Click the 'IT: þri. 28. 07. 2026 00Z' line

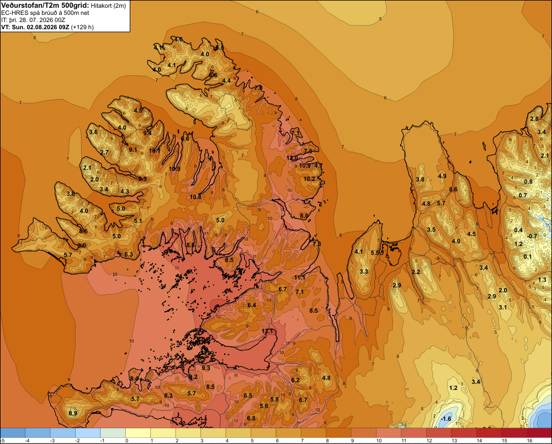(33, 20)
